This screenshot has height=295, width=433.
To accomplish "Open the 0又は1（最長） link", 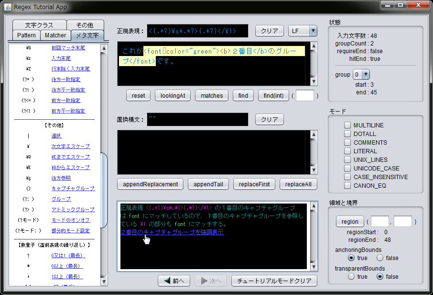I will [68, 255].
